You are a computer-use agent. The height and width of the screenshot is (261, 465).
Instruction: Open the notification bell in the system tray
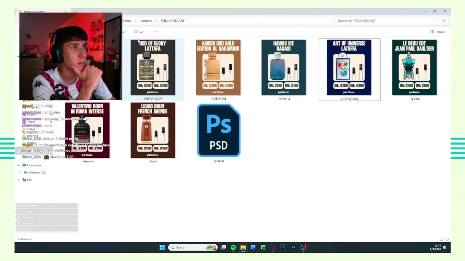click(444, 247)
